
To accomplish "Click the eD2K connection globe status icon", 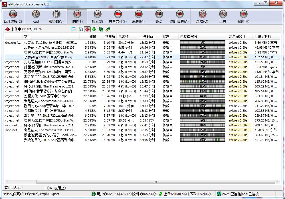I will point(219,194).
